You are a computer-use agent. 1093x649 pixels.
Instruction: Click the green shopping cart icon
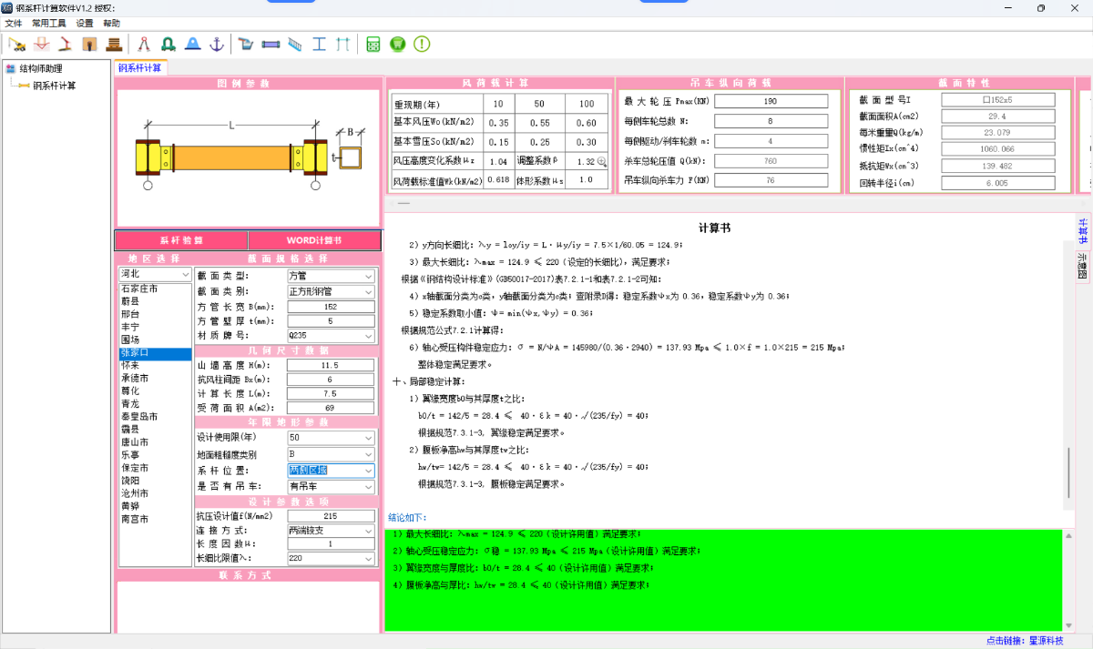(397, 44)
